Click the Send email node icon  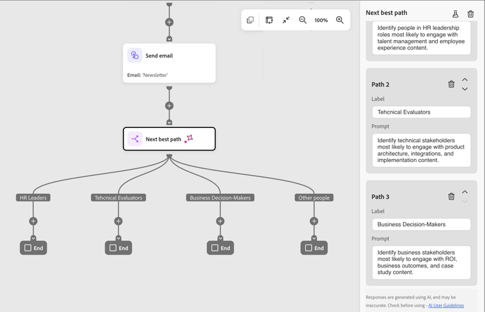click(135, 56)
